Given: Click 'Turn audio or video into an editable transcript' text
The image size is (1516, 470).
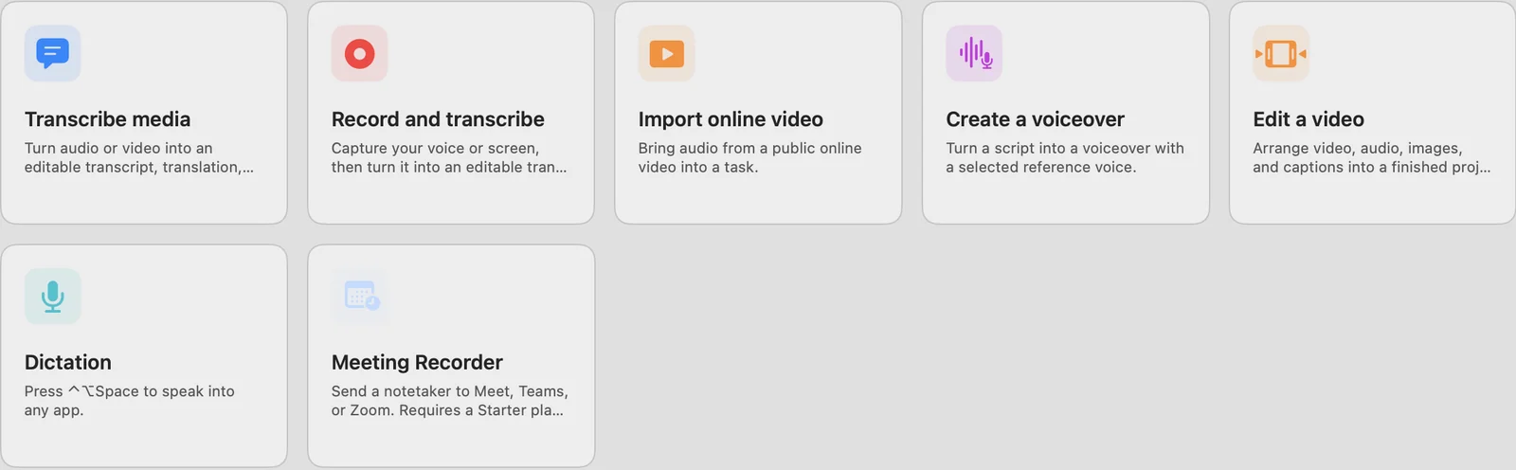Looking at the screenshot, I should point(139,157).
